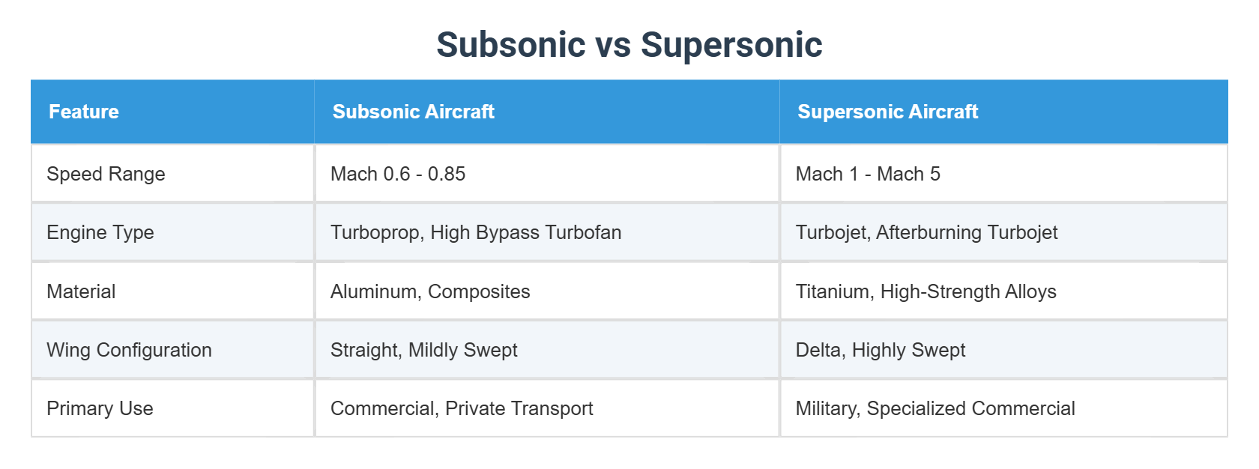Click the Material row label
This screenshot has width=1259, height=469.
click(x=81, y=291)
